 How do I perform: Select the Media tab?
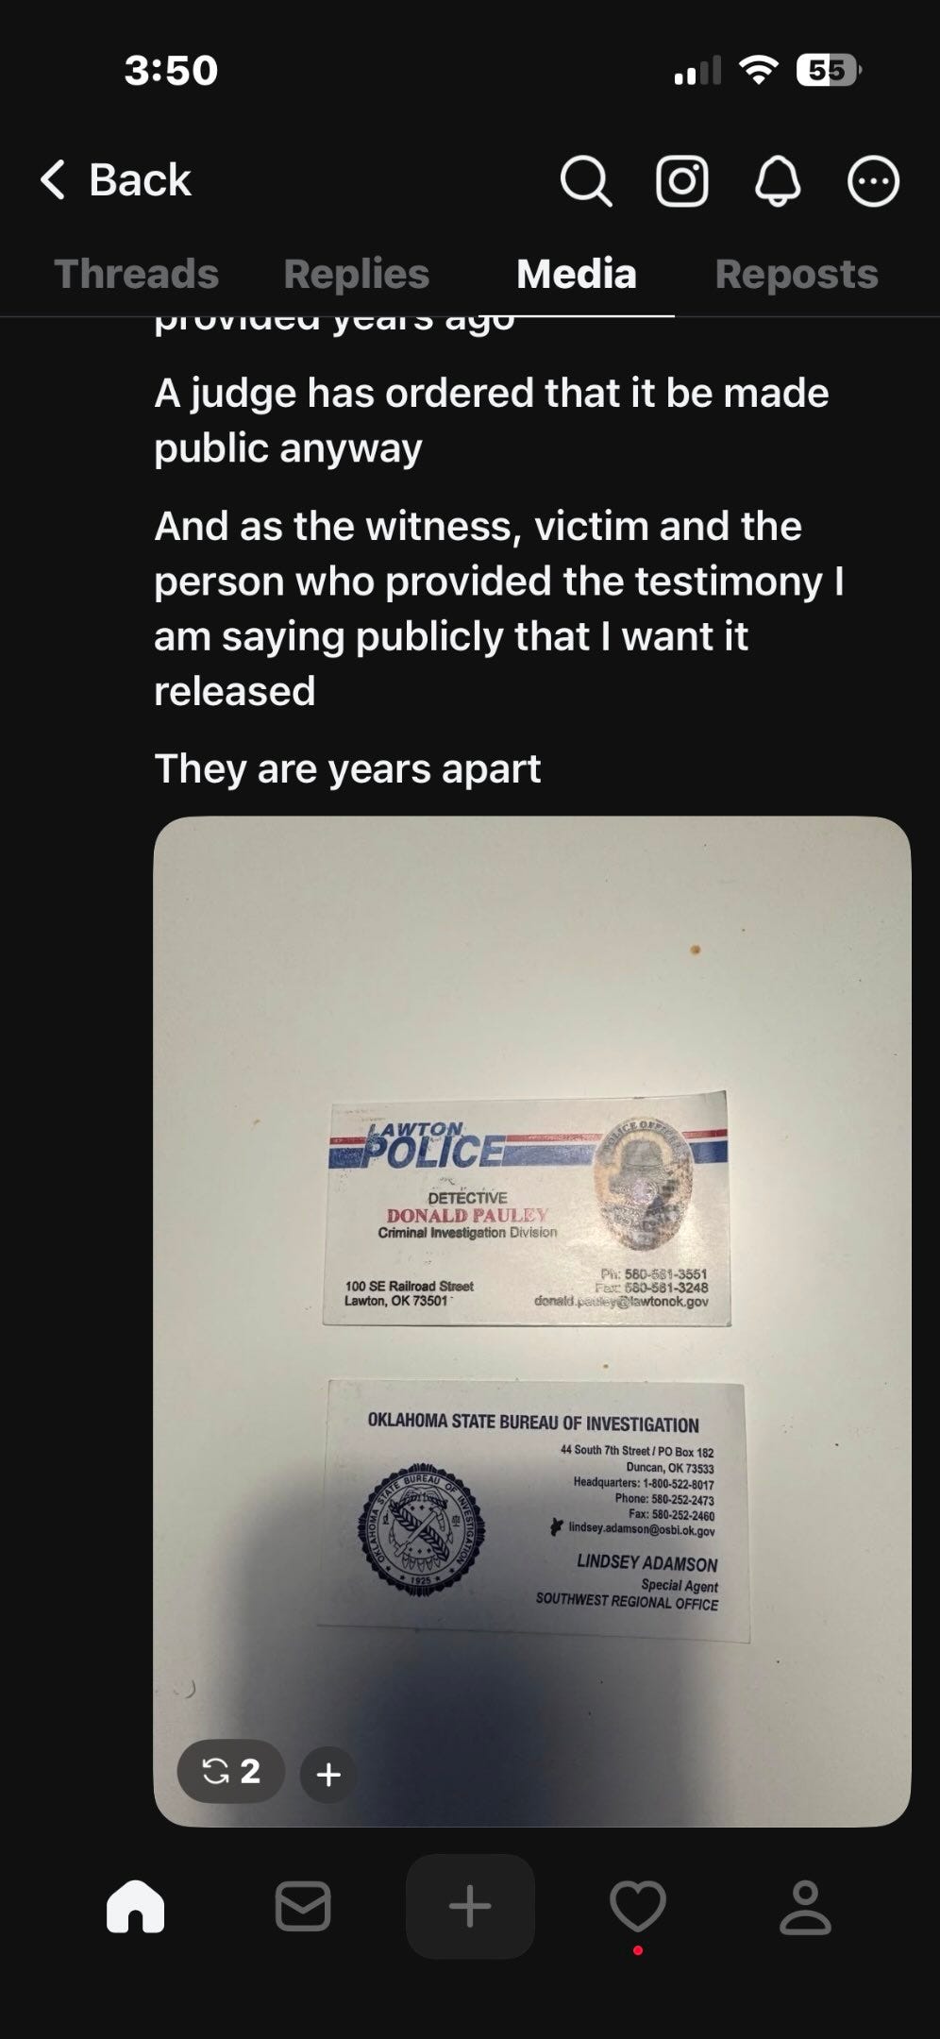click(x=577, y=274)
